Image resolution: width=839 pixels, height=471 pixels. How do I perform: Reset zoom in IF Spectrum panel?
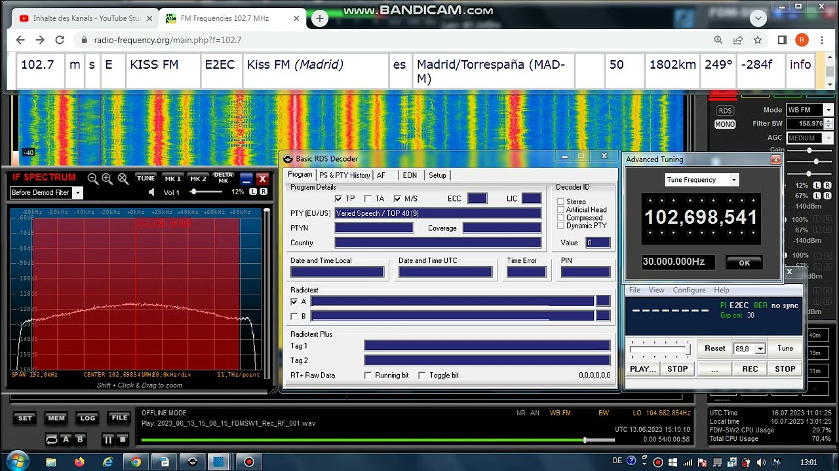point(123,179)
